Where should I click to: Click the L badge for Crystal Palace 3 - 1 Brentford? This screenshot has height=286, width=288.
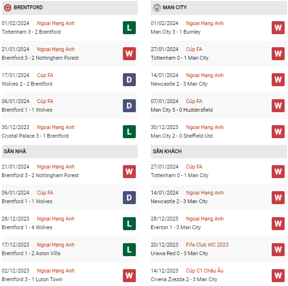pyautogui.click(x=129, y=131)
